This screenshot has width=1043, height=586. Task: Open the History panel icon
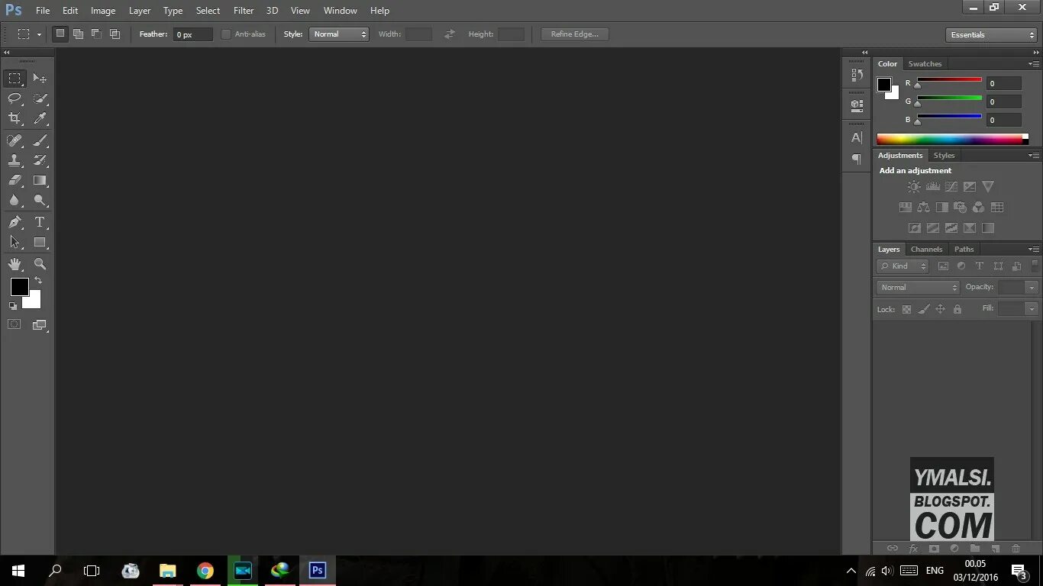[x=857, y=75]
